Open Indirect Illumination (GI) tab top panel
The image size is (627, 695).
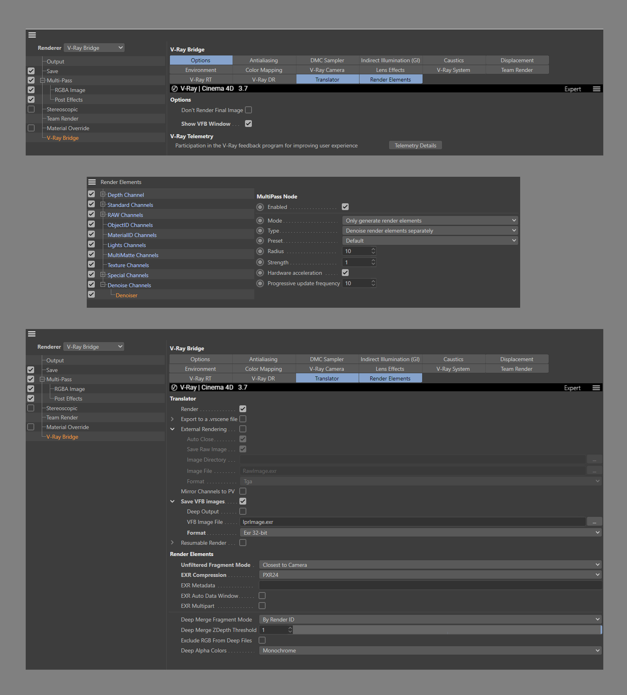pyautogui.click(x=390, y=60)
